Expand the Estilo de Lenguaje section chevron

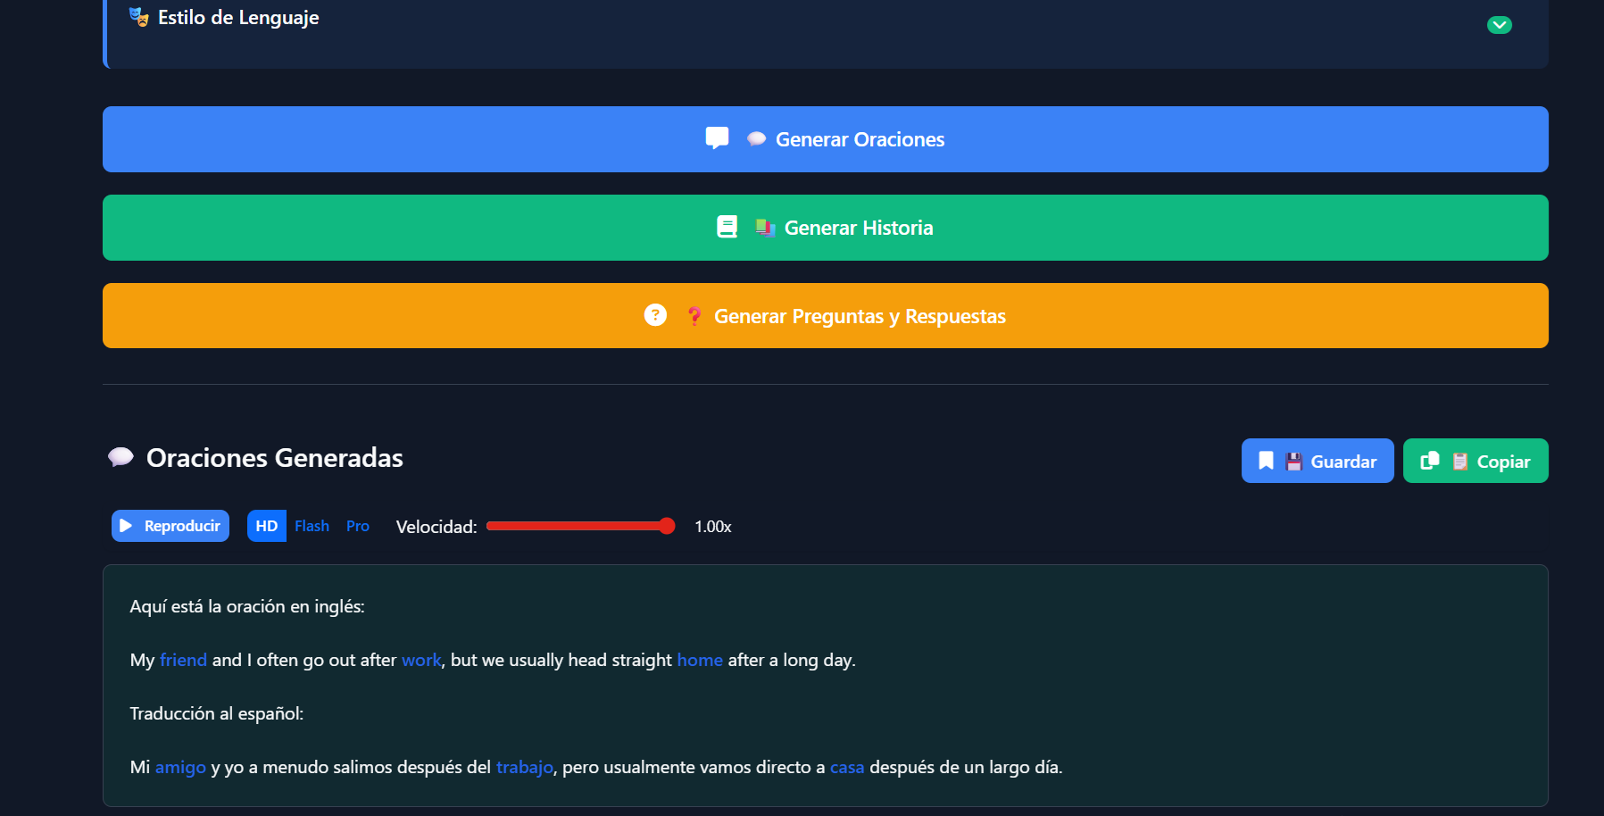tap(1500, 25)
